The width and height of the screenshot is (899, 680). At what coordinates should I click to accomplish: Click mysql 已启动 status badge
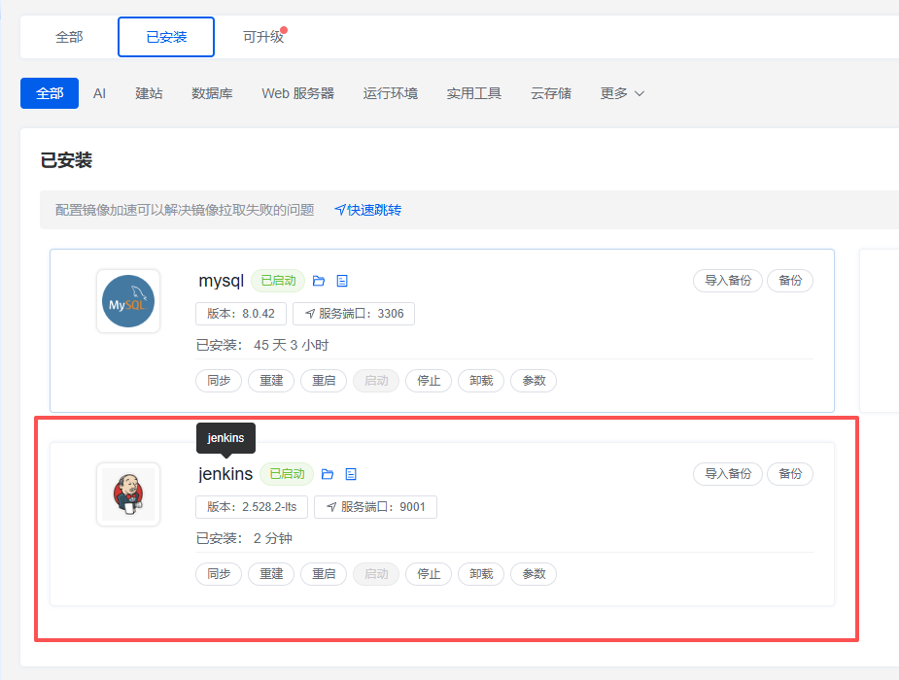pos(278,281)
